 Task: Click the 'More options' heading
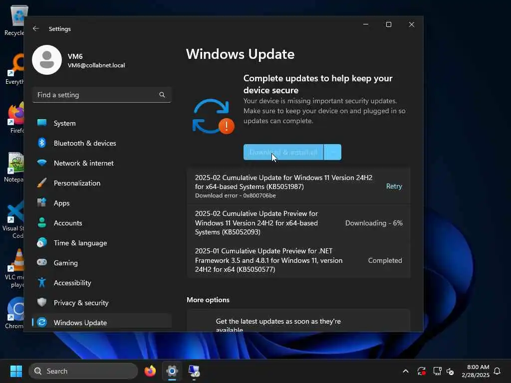208,300
